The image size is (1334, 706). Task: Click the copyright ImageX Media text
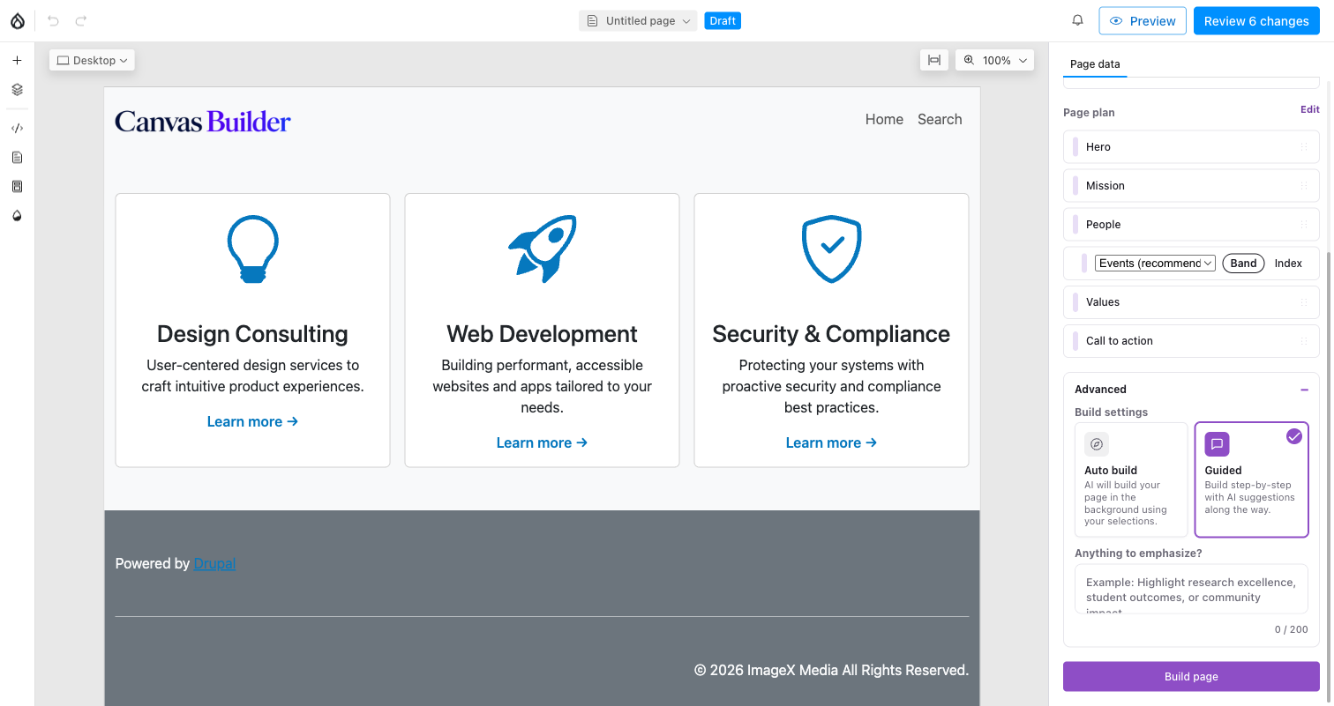[831, 671]
